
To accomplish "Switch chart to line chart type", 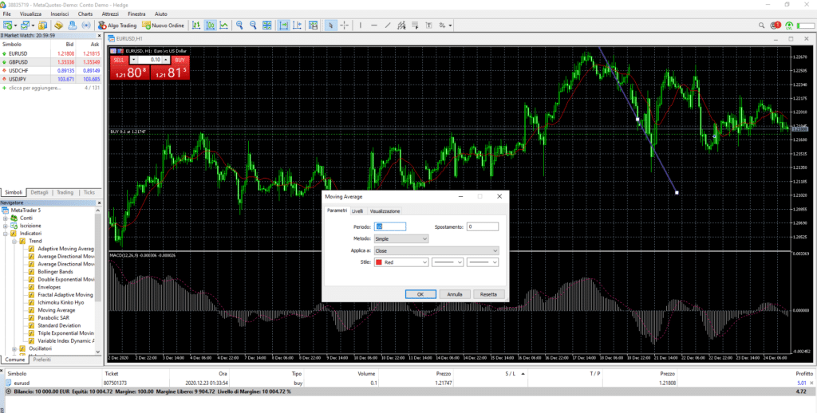I will pos(223,25).
